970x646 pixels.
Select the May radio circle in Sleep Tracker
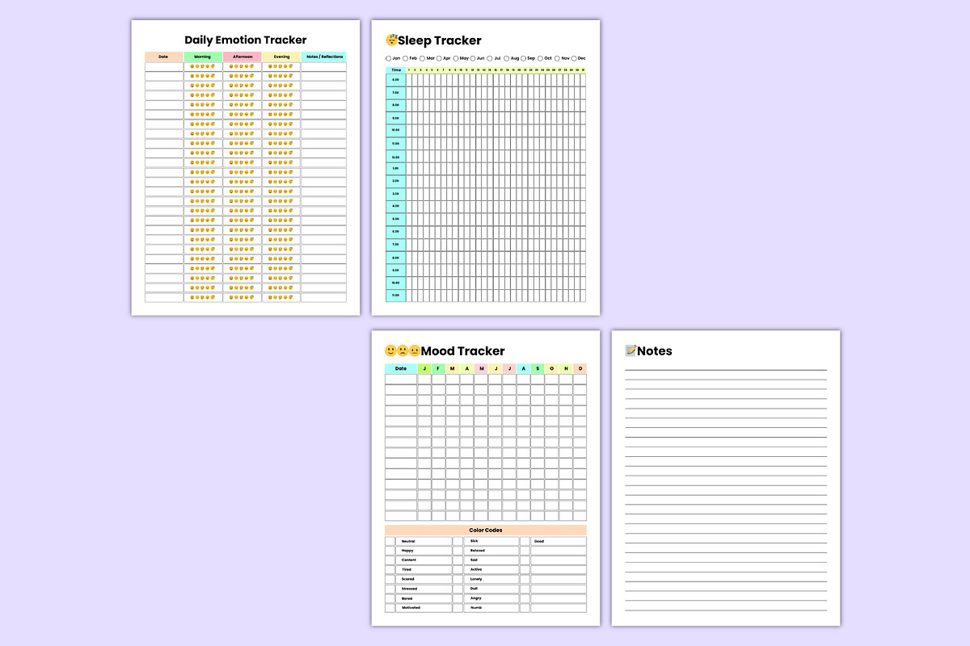456,58
